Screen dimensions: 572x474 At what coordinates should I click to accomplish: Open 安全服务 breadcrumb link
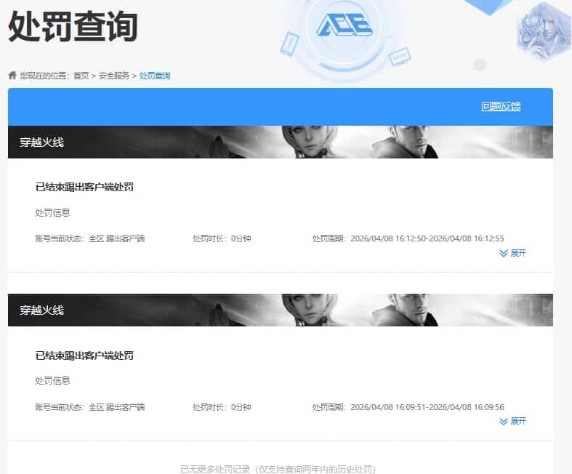point(114,76)
